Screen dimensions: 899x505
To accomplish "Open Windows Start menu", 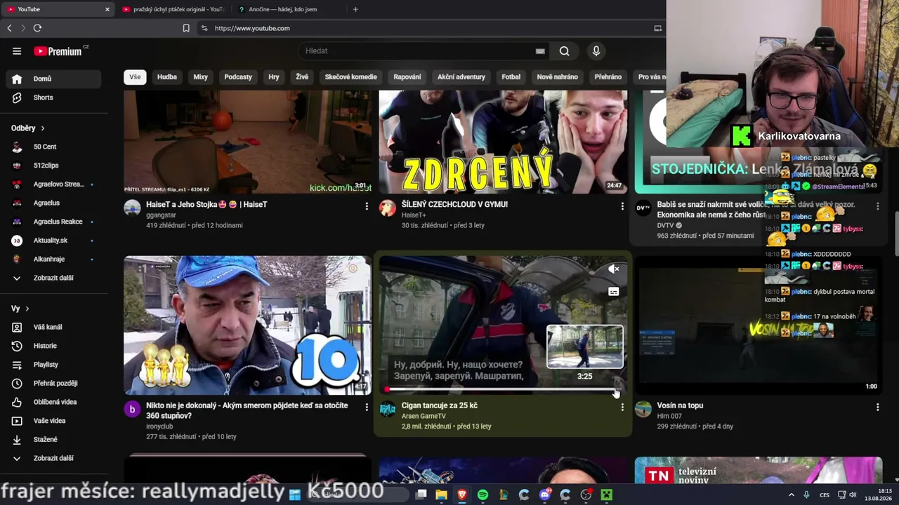I will 295,494.
